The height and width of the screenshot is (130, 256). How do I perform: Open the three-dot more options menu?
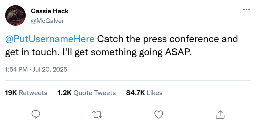(246, 9)
